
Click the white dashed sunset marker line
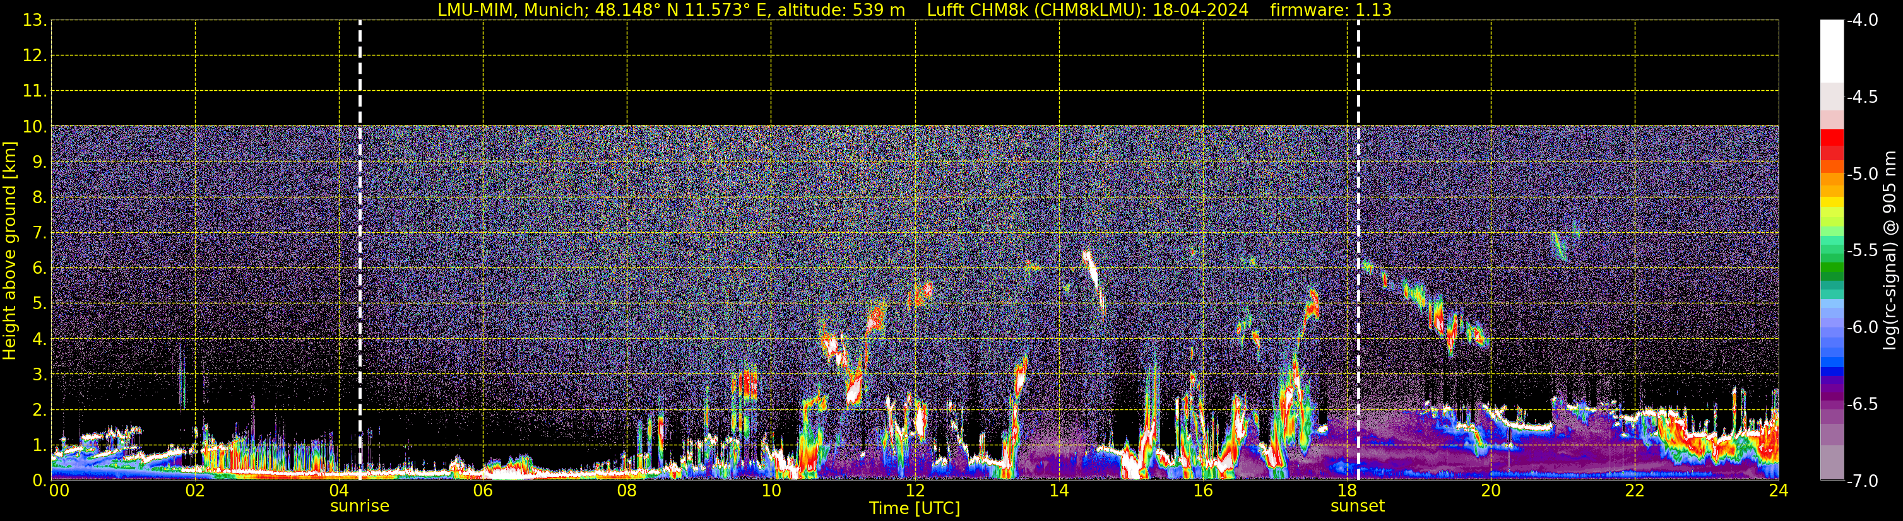(x=1358, y=250)
